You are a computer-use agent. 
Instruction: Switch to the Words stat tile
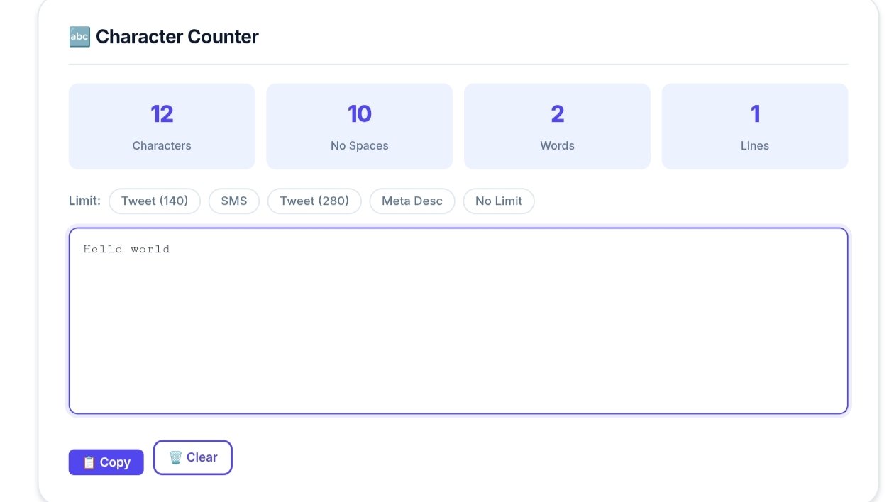click(x=557, y=125)
